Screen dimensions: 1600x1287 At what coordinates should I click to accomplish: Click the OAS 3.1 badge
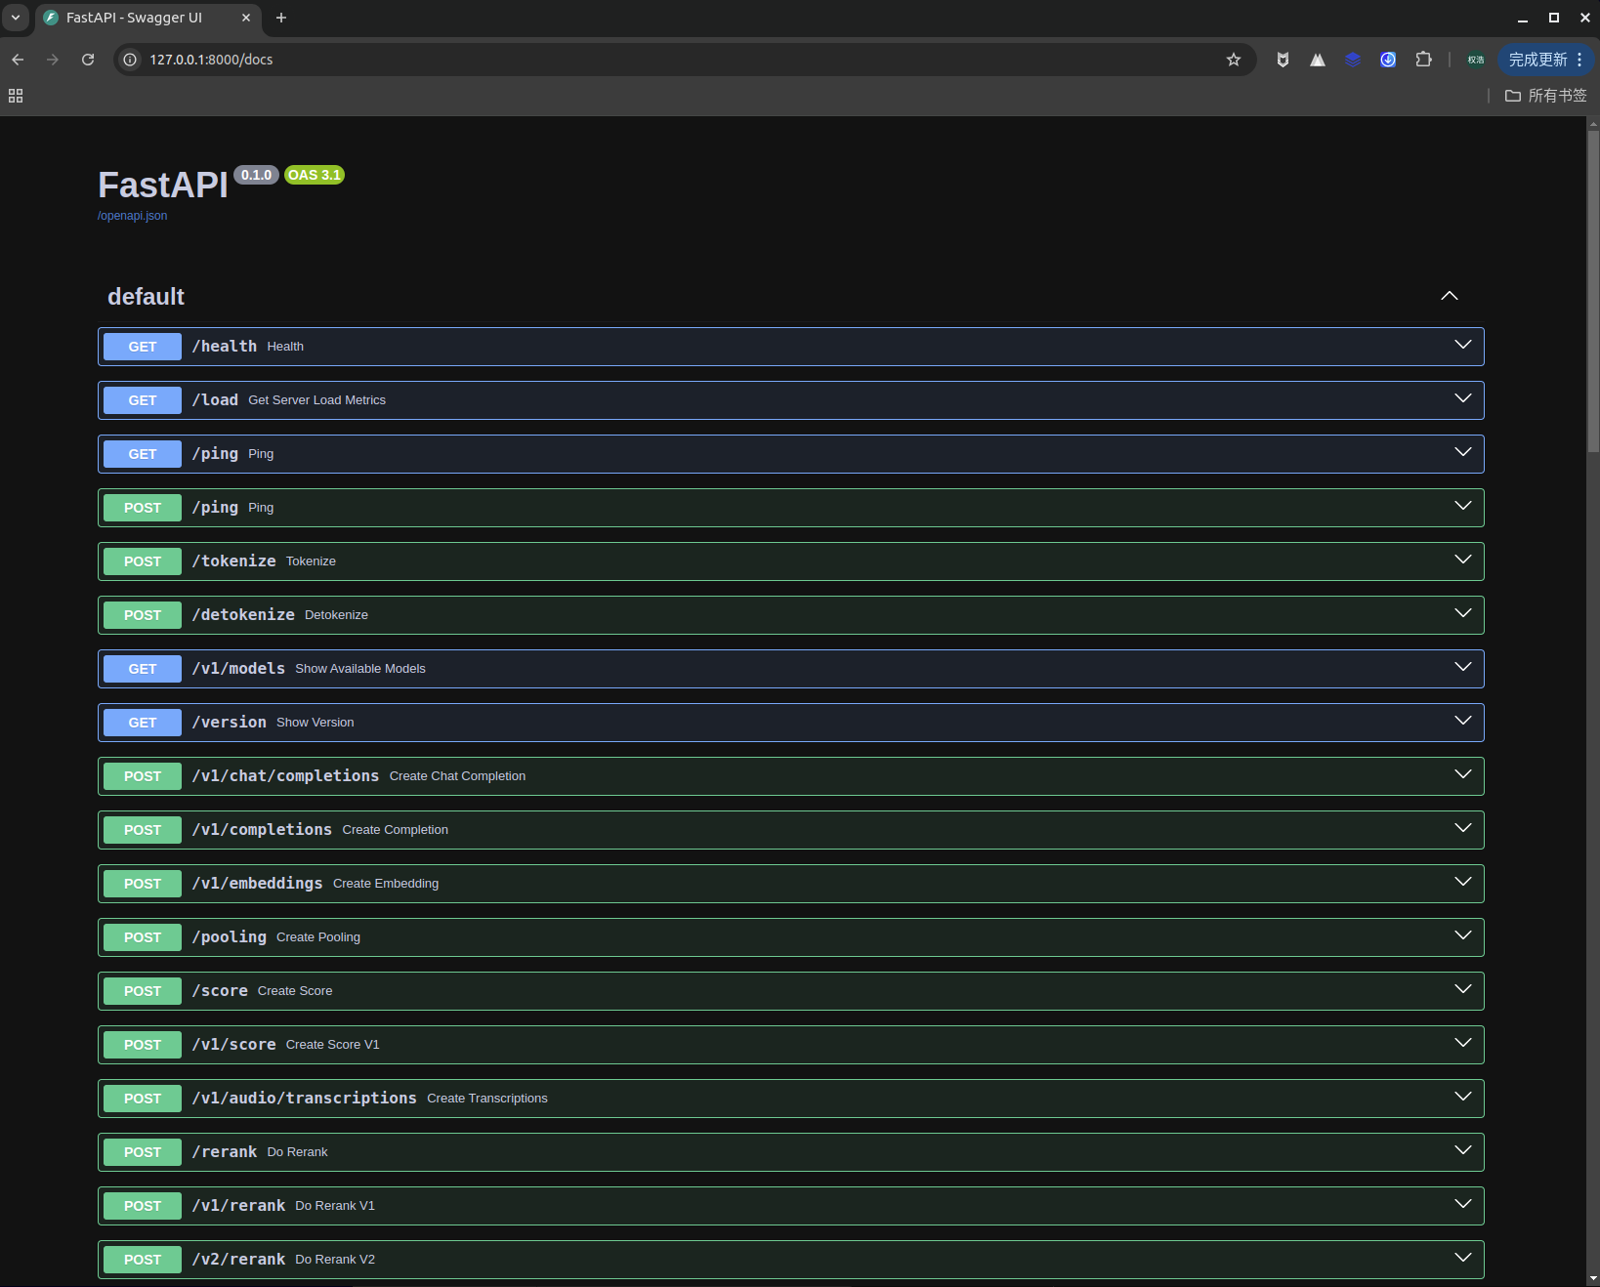tap(315, 175)
